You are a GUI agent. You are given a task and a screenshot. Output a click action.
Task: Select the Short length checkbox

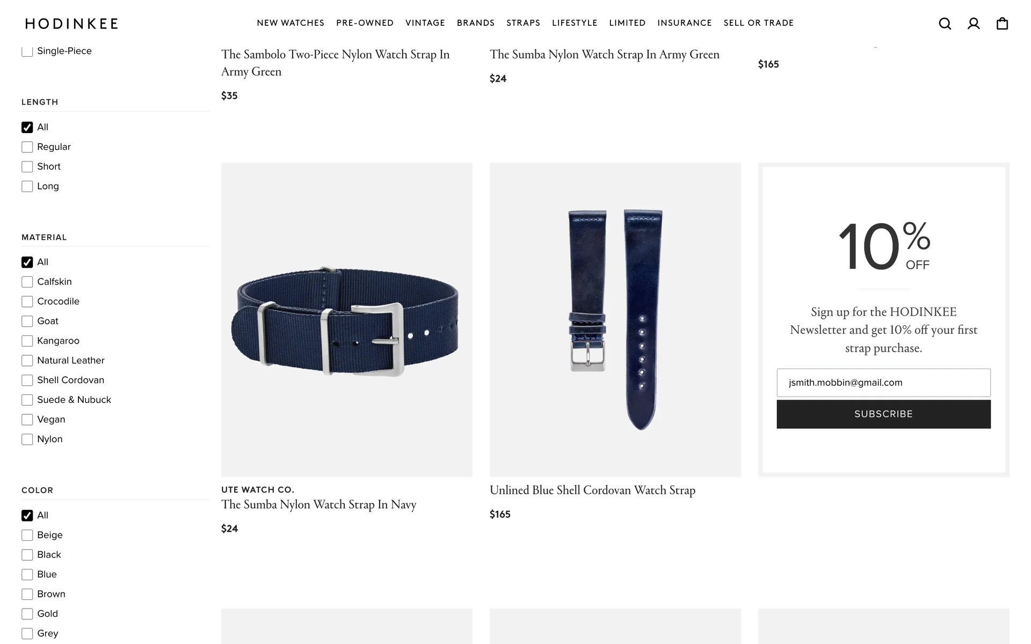[27, 167]
